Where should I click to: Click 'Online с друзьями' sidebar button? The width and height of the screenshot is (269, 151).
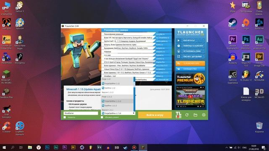190,56
